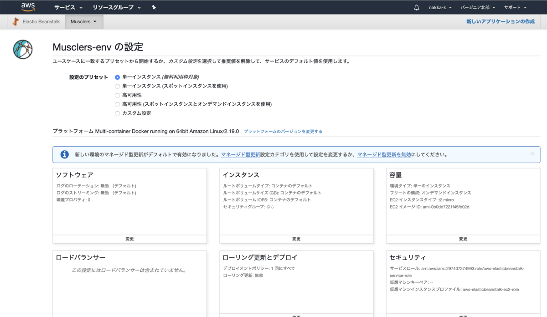The height and width of the screenshot is (317, 547).
Task: Click the EC2 インスタンスタイプ: t2.micro text
Action: coord(422,200)
